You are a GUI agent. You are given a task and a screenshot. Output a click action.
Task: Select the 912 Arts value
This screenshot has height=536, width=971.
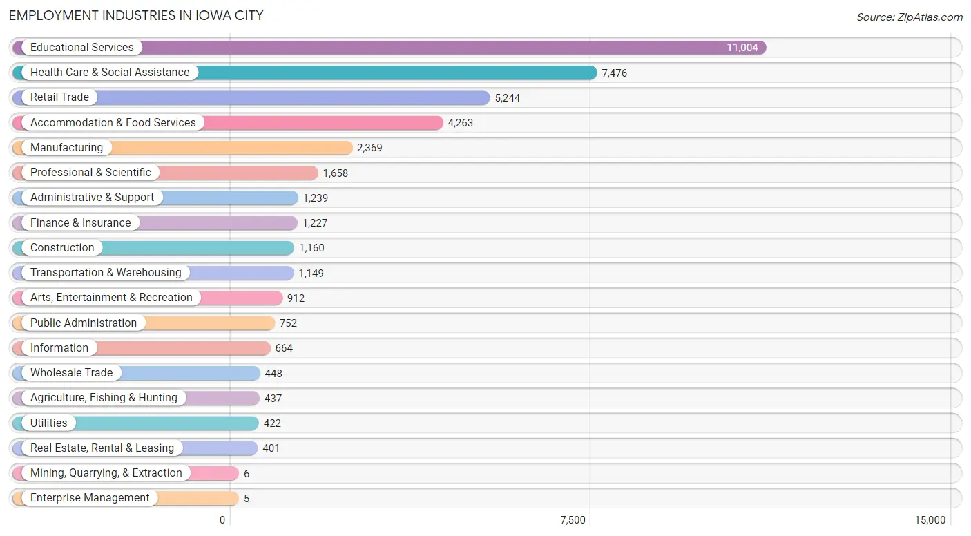pos(296,298)
